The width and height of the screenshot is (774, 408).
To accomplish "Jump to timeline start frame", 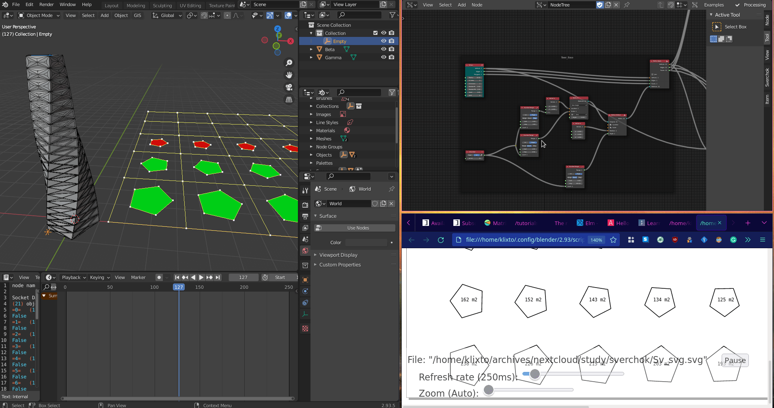I will 177,277.
